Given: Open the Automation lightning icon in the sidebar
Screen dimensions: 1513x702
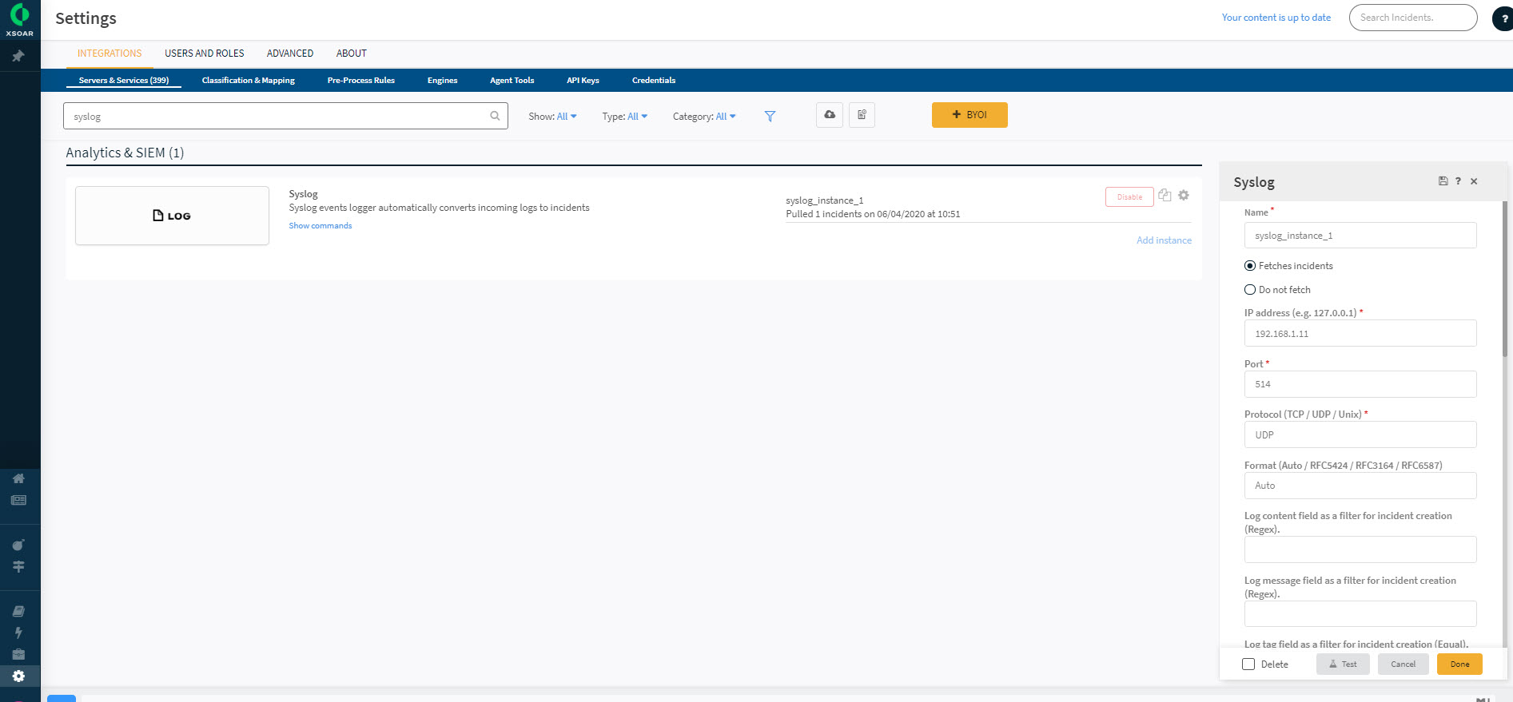Looking at the screenshot, I should tap(18, 633).
